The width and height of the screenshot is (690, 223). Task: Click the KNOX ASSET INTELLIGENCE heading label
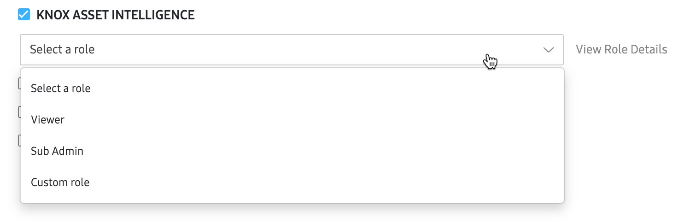[x=115, y=15]
